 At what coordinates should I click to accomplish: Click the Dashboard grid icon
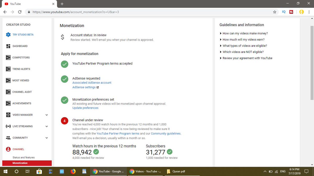[8, 46]
